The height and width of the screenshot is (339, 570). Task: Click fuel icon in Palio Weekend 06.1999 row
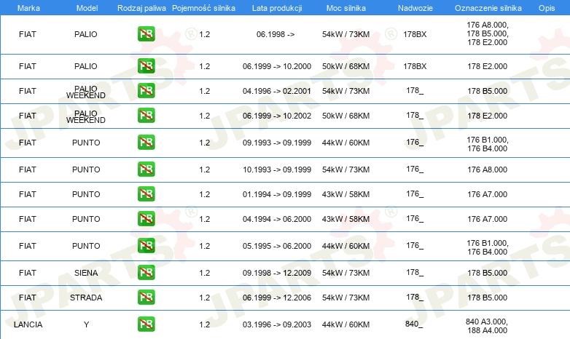click(x=146, y=116)
